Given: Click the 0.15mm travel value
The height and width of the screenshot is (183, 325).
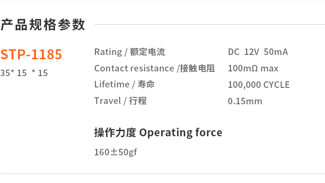Looking at the screenshot, I should point(245,101).
